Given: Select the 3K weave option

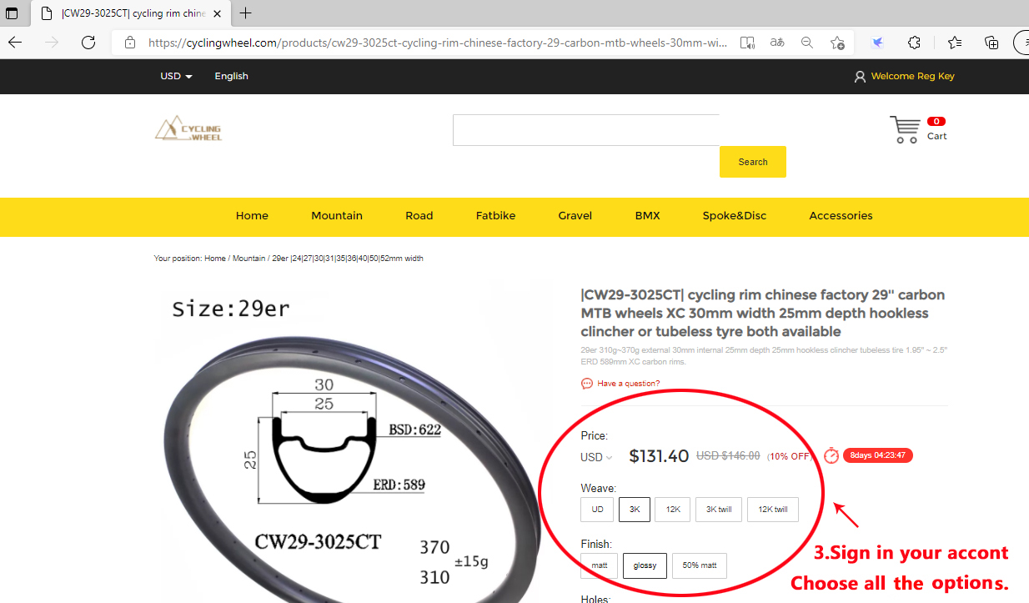Looking at the screenshot, I should (x=635, y=510).
